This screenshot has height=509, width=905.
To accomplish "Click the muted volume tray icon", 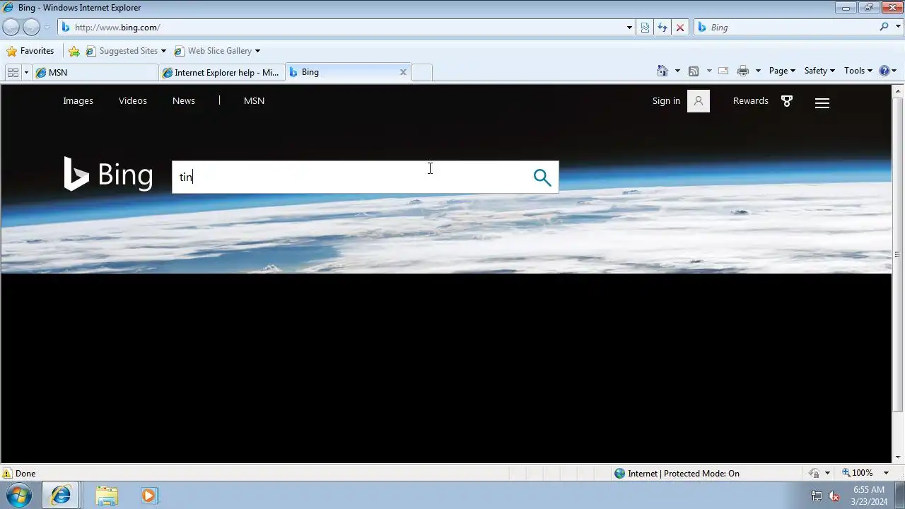I will [x=834, y=496].
